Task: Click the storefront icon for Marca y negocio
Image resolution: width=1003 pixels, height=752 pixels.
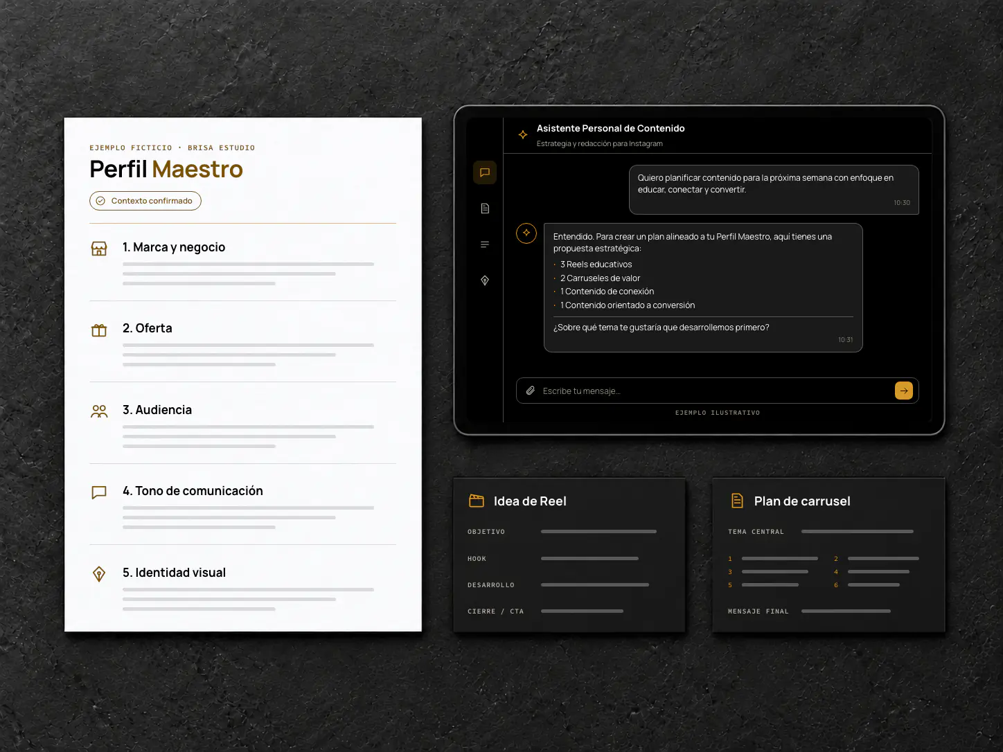Action: pyautogui.click(x=99, y=249)
